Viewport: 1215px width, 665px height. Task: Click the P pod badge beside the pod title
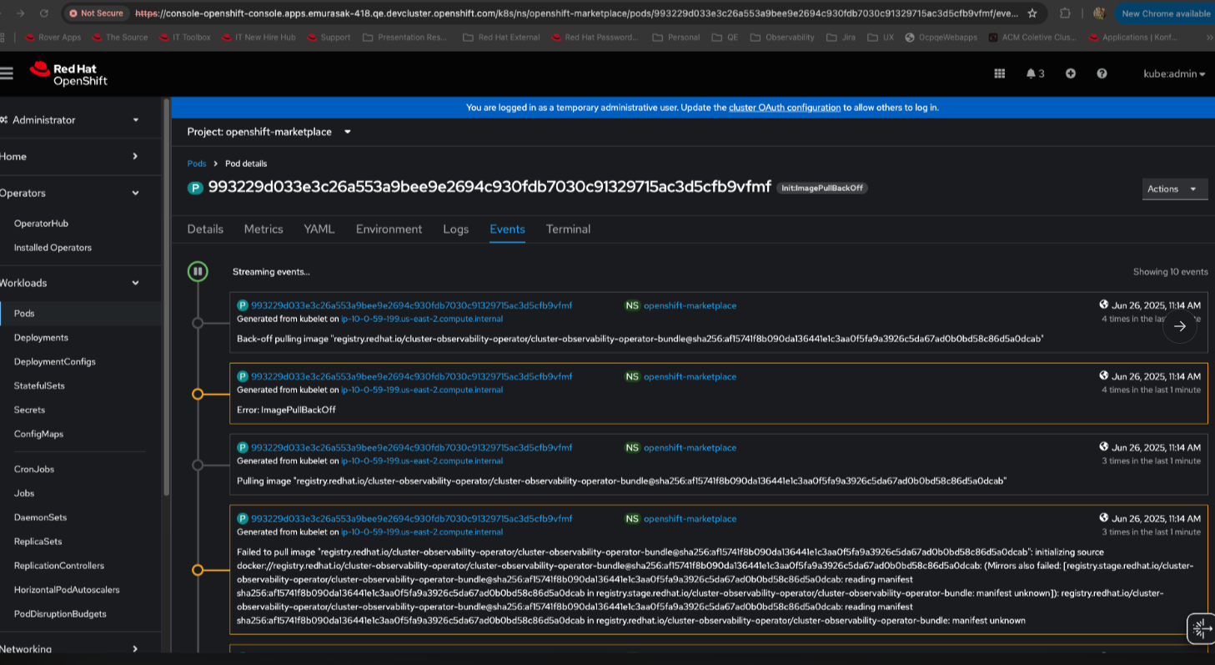click(195, 188)
